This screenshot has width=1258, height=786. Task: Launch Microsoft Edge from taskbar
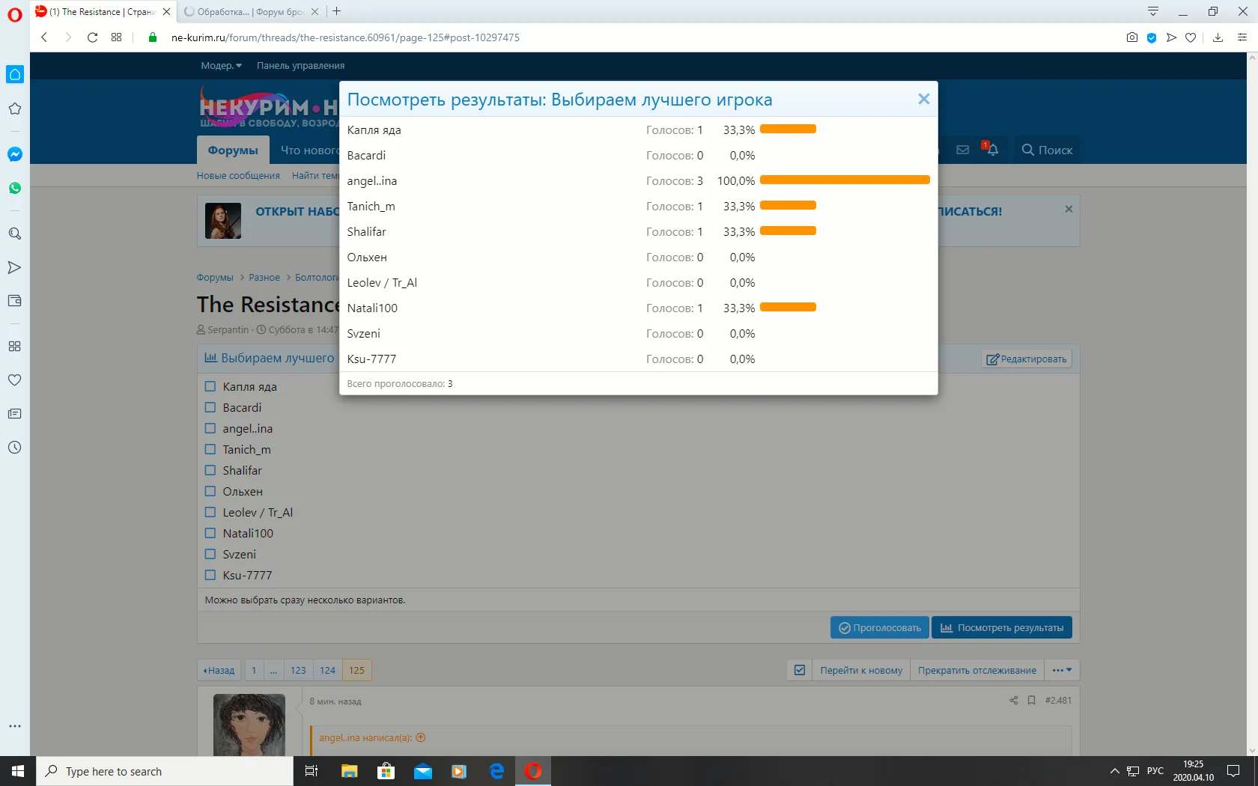click(x=496, y=771)
